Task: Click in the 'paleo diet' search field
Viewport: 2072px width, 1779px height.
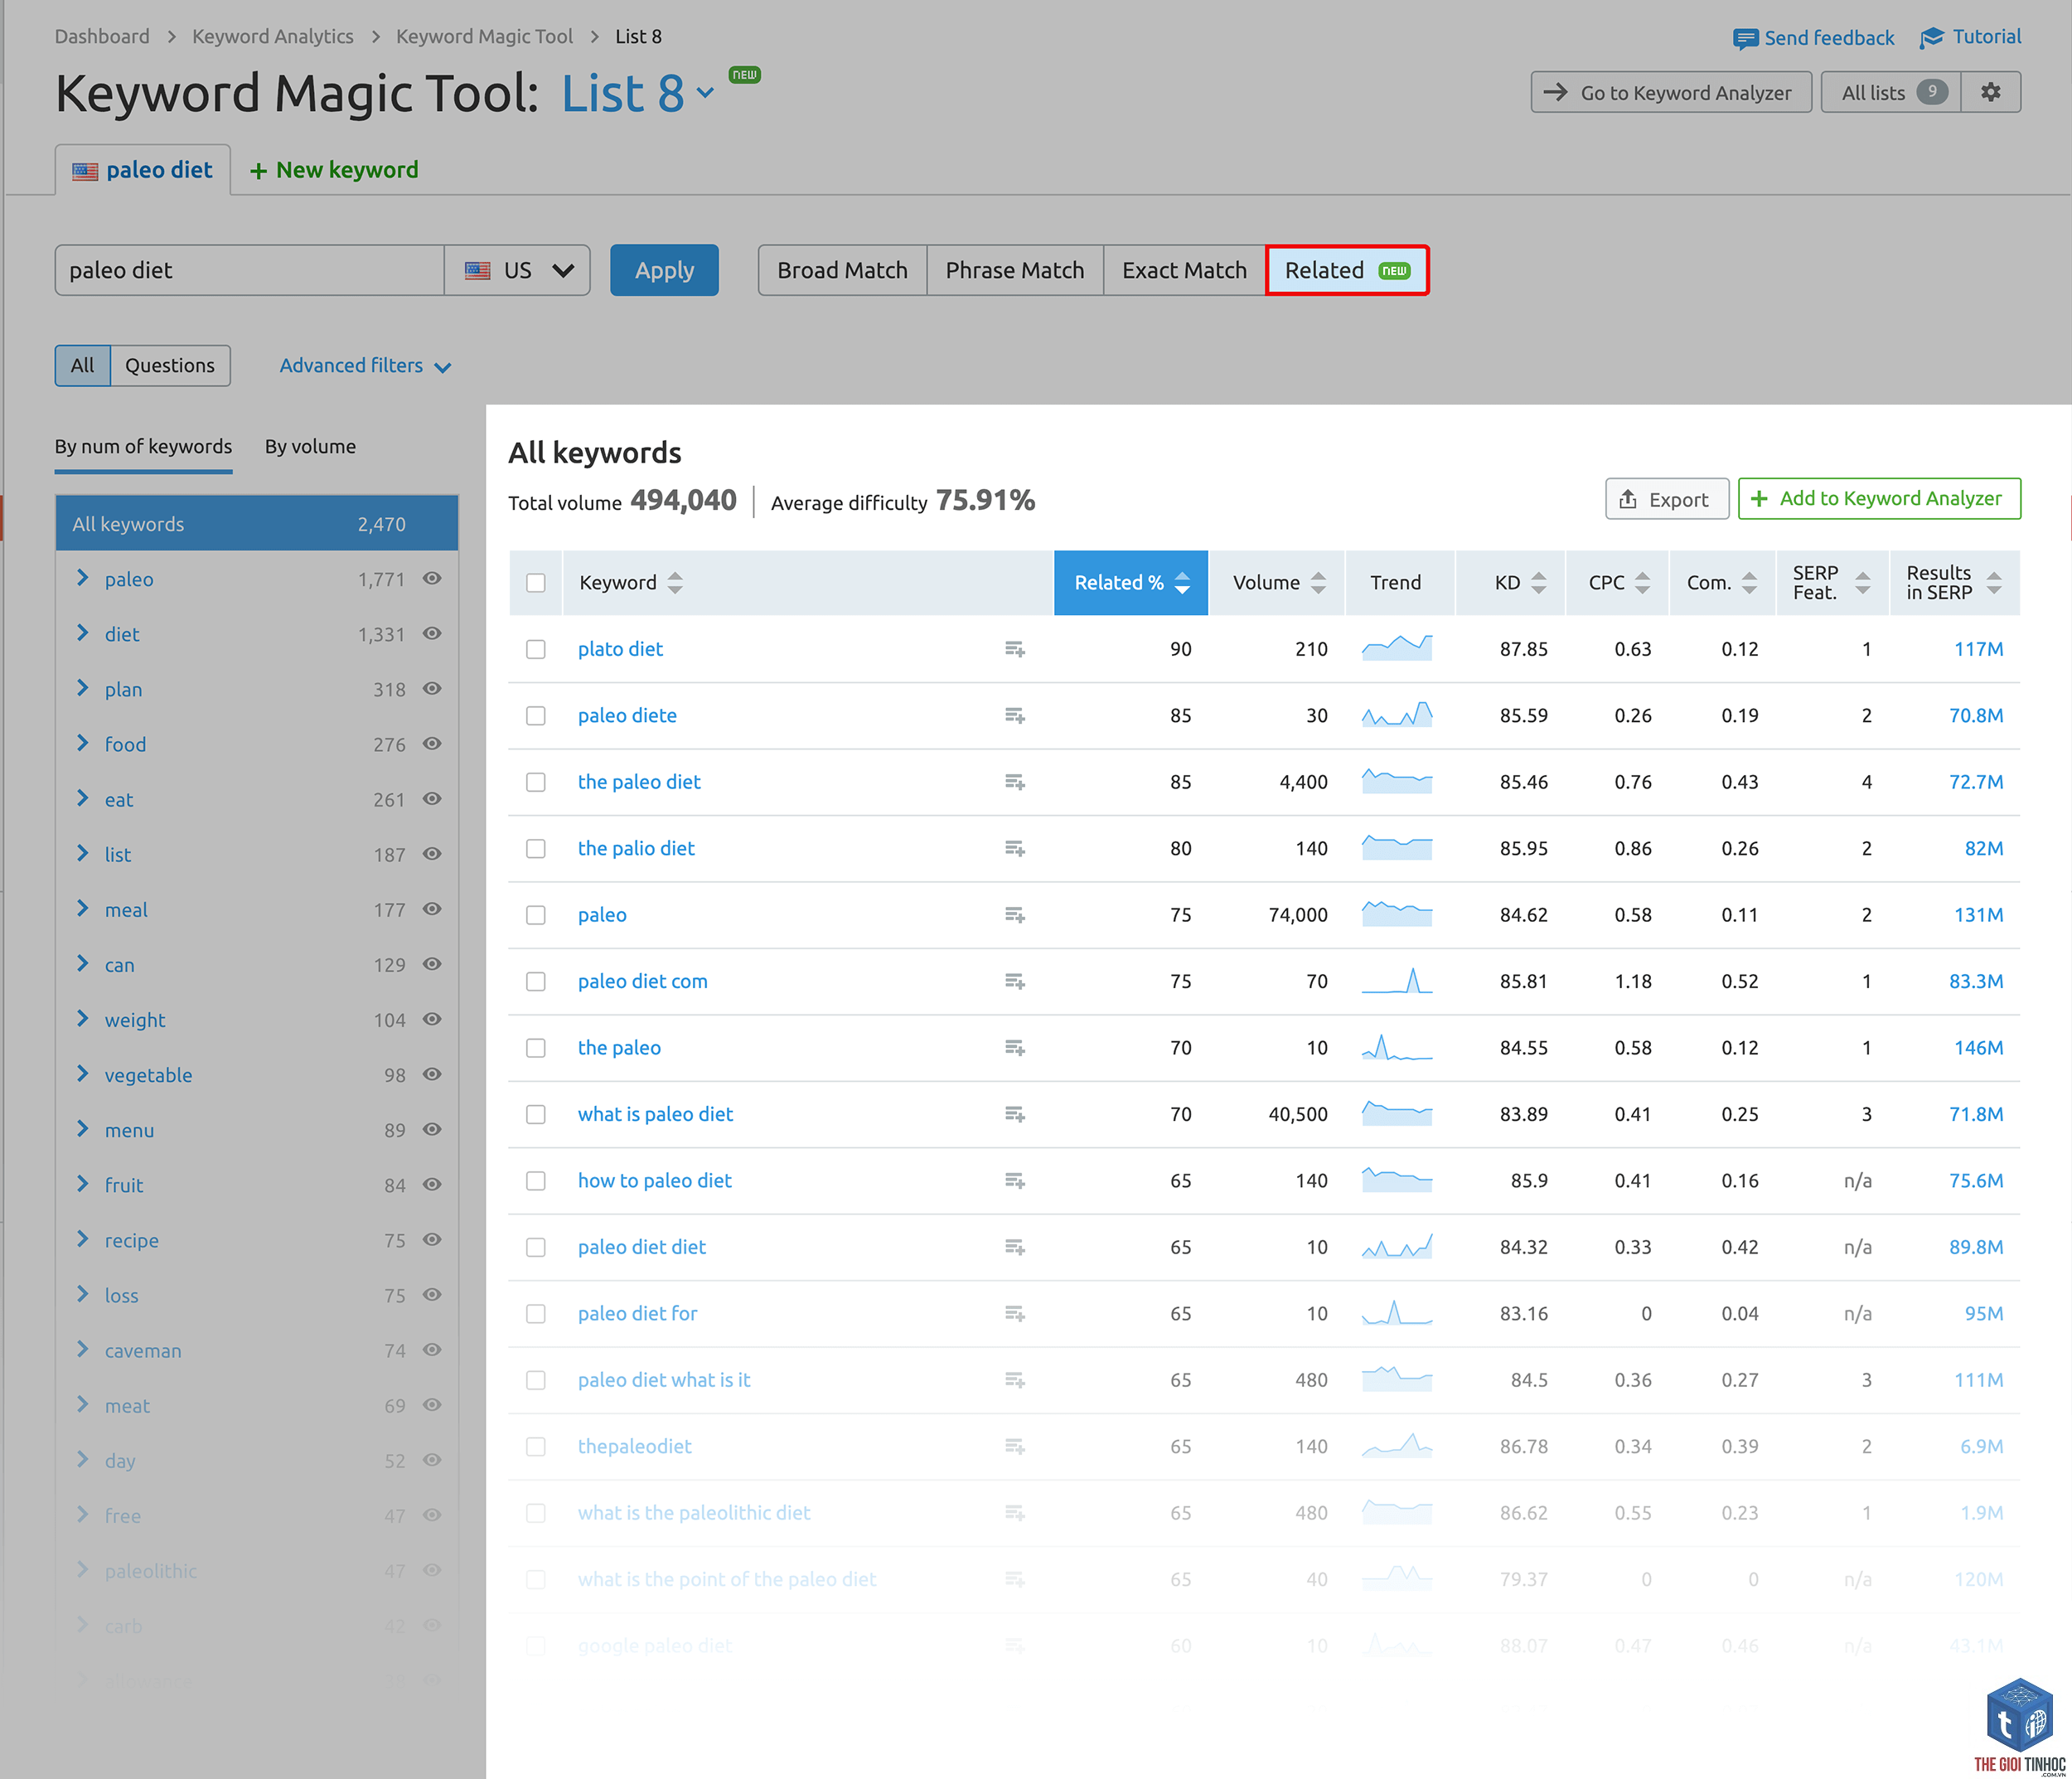Action: (x=250, y=270)
